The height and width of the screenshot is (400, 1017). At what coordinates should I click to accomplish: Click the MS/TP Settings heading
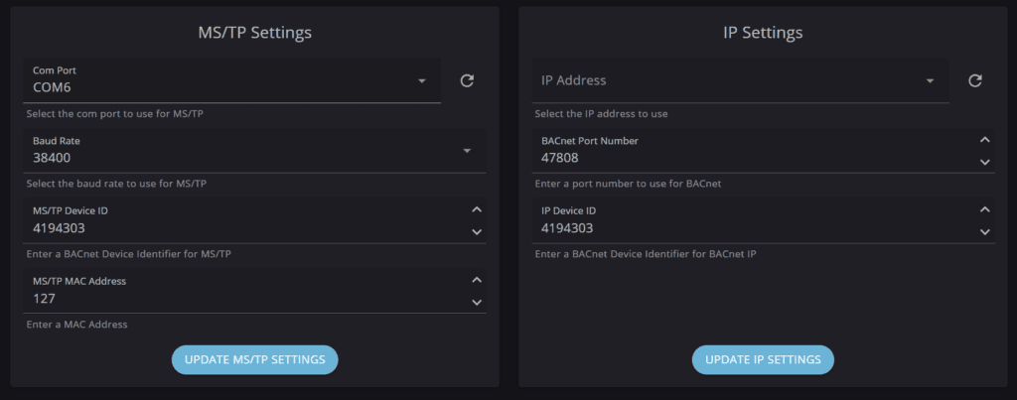254,33
